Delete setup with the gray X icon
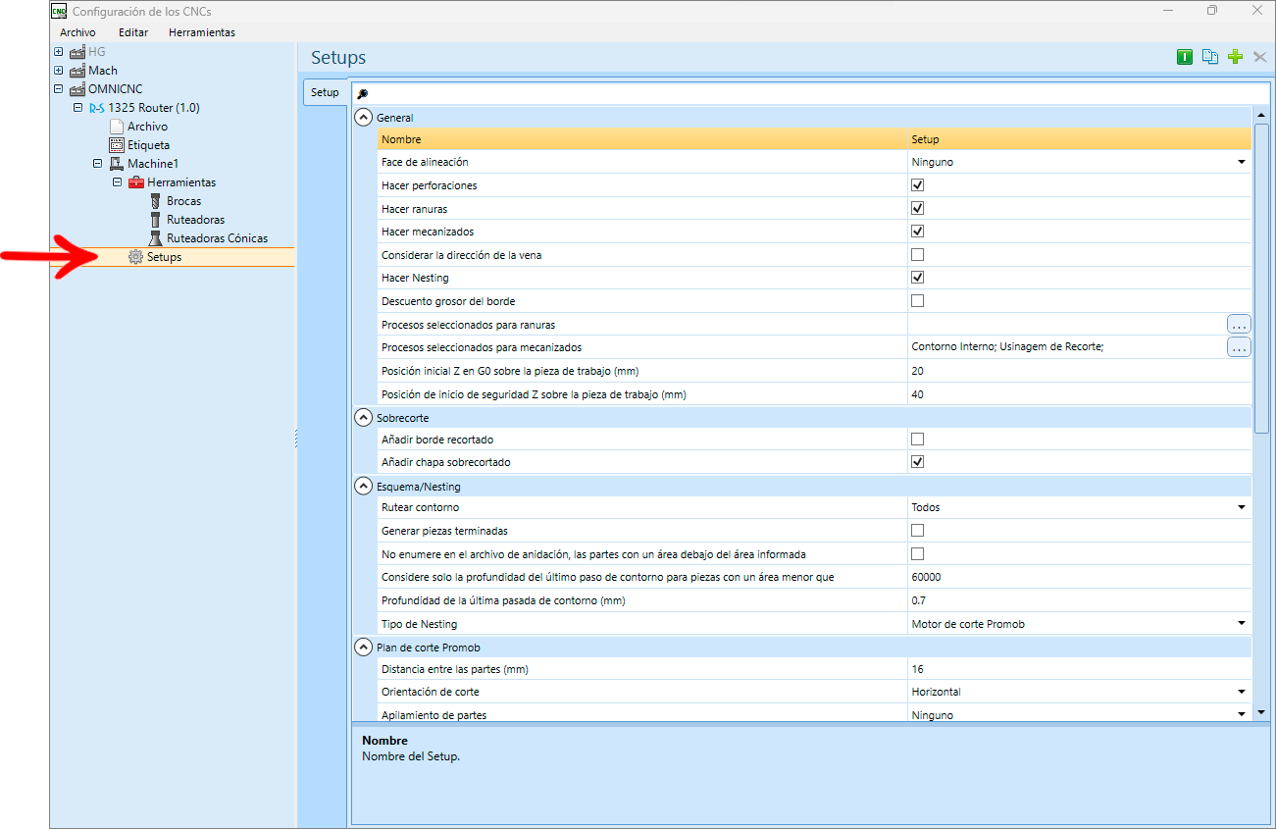 (1260, 58)
